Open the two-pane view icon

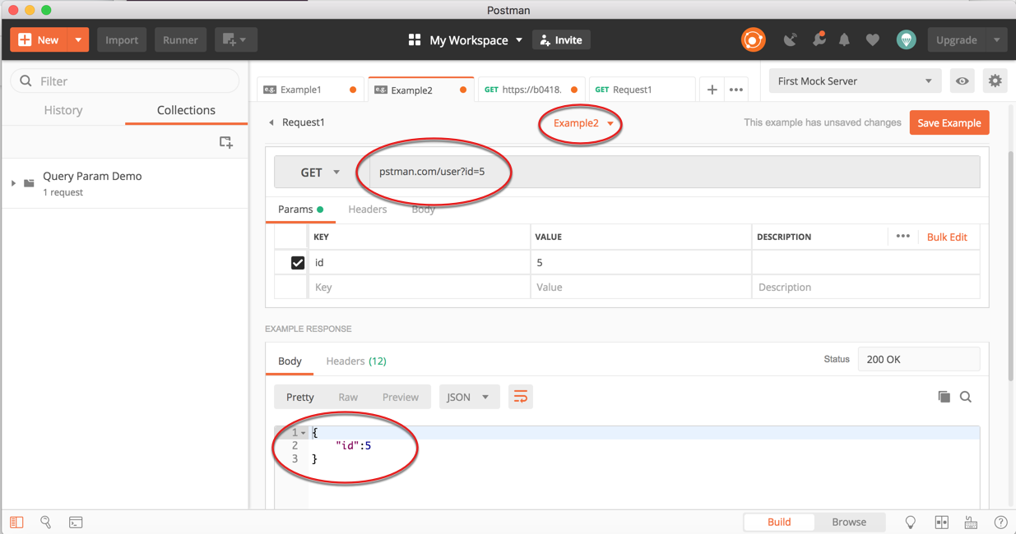[x=941, y=522]
